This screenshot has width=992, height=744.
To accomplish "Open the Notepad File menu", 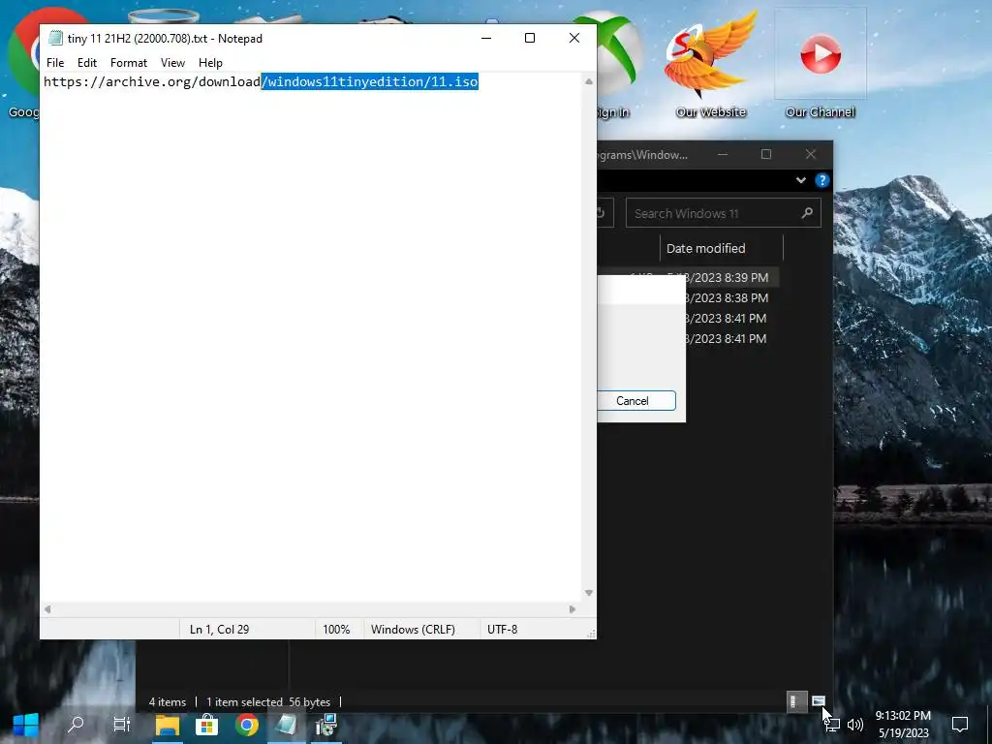I will pos(55,63).
